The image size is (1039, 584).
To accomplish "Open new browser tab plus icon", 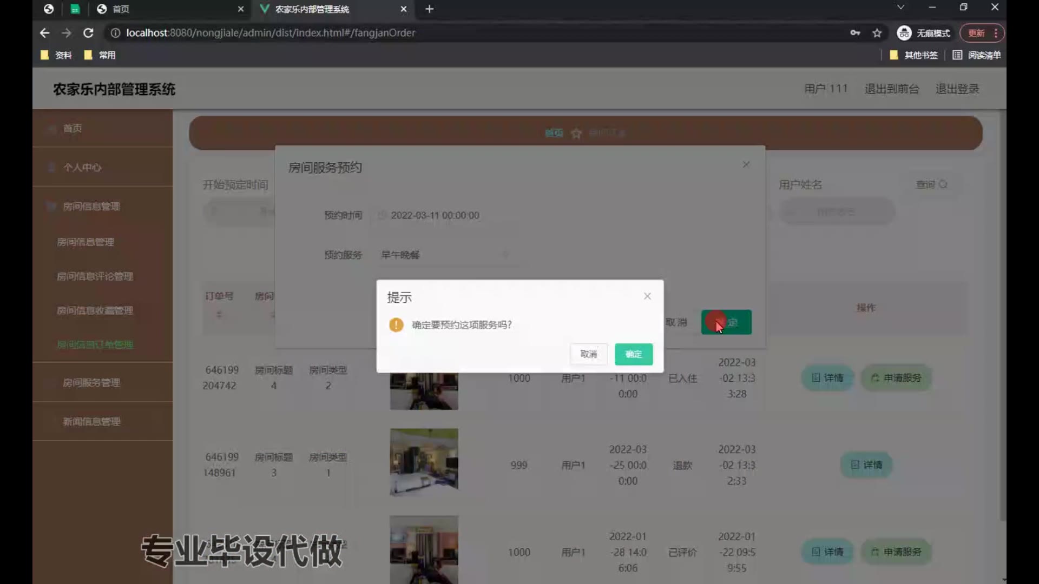I will [x=429, y=9].
